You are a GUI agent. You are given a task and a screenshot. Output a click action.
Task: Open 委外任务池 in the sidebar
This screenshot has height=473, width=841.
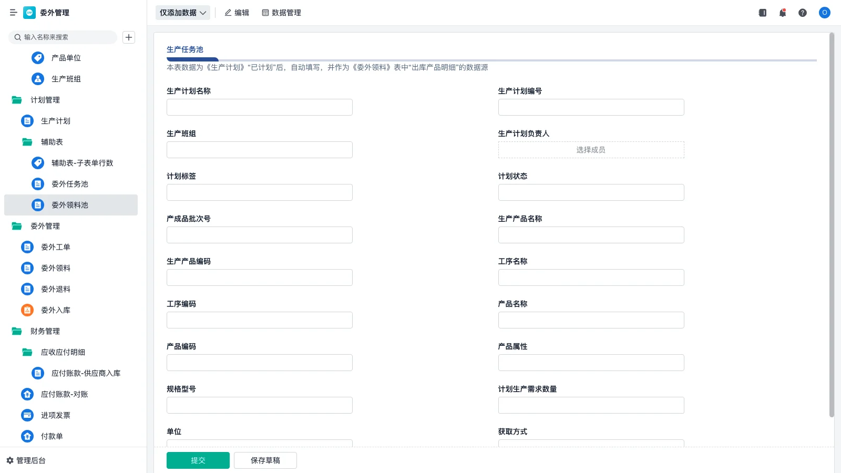[71, 184]
